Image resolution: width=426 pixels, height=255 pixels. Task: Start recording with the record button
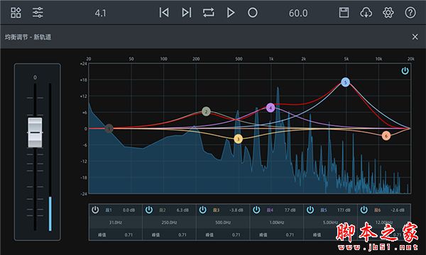pos(253,13)
